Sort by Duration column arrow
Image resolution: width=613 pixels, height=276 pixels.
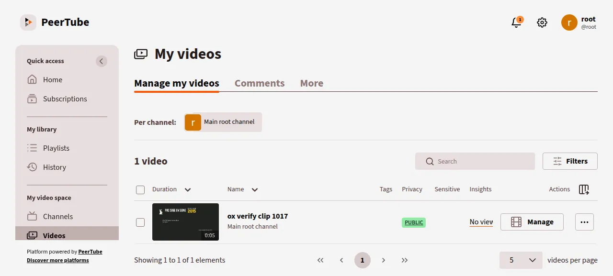point(188,190)
